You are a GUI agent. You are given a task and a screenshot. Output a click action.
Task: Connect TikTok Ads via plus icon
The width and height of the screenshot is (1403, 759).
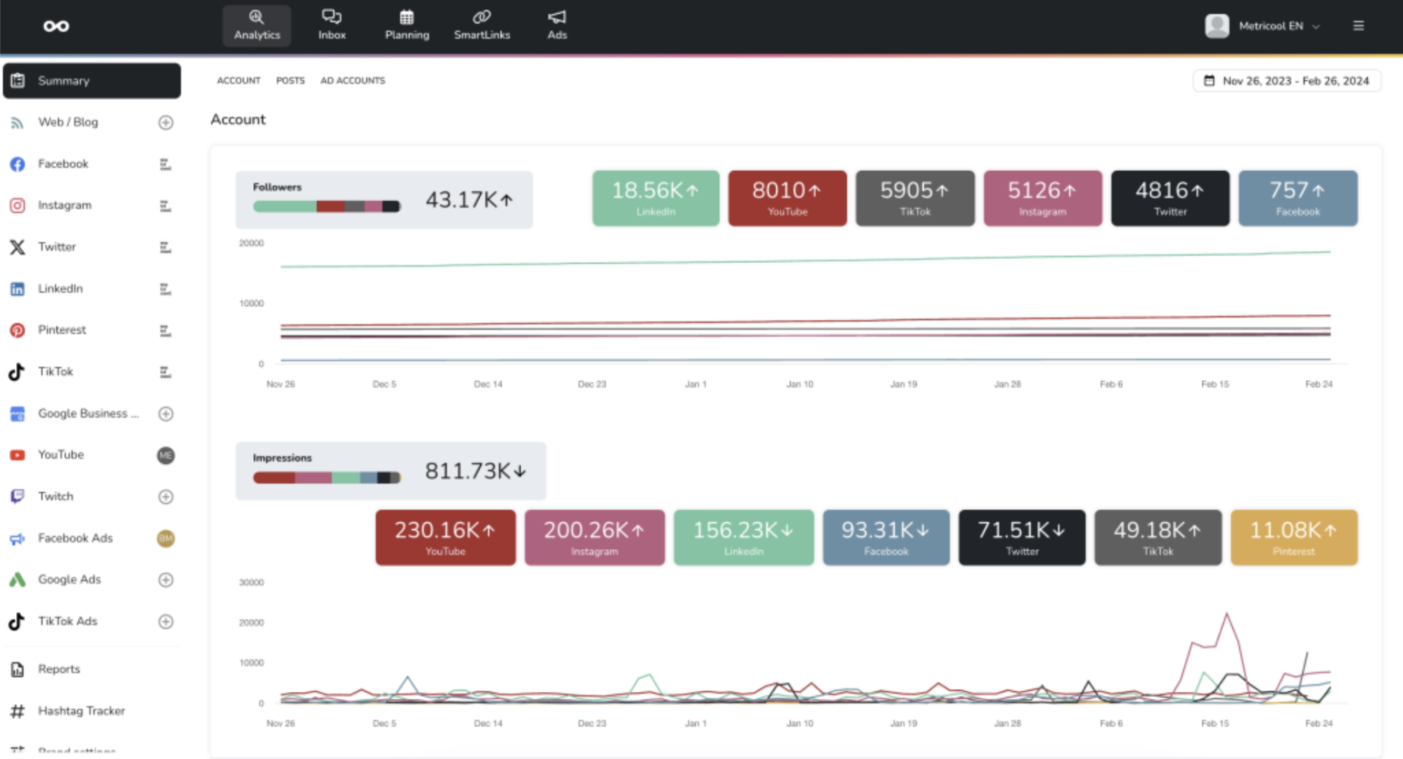tap(165, 621)
